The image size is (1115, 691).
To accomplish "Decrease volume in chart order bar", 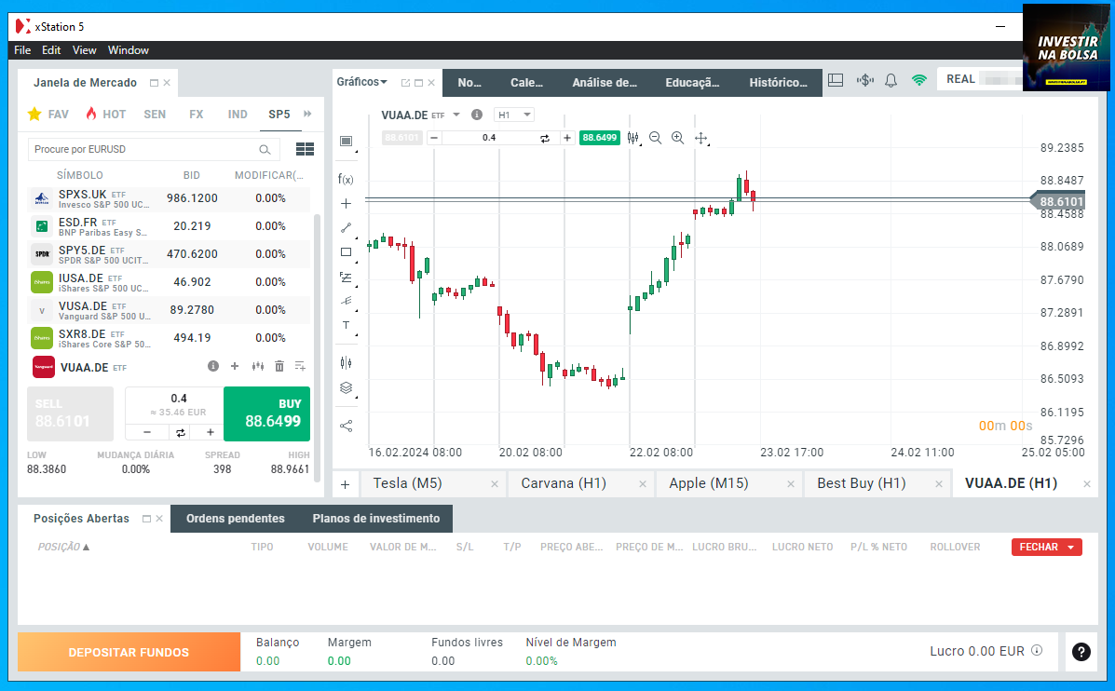I will pos(434,138).
